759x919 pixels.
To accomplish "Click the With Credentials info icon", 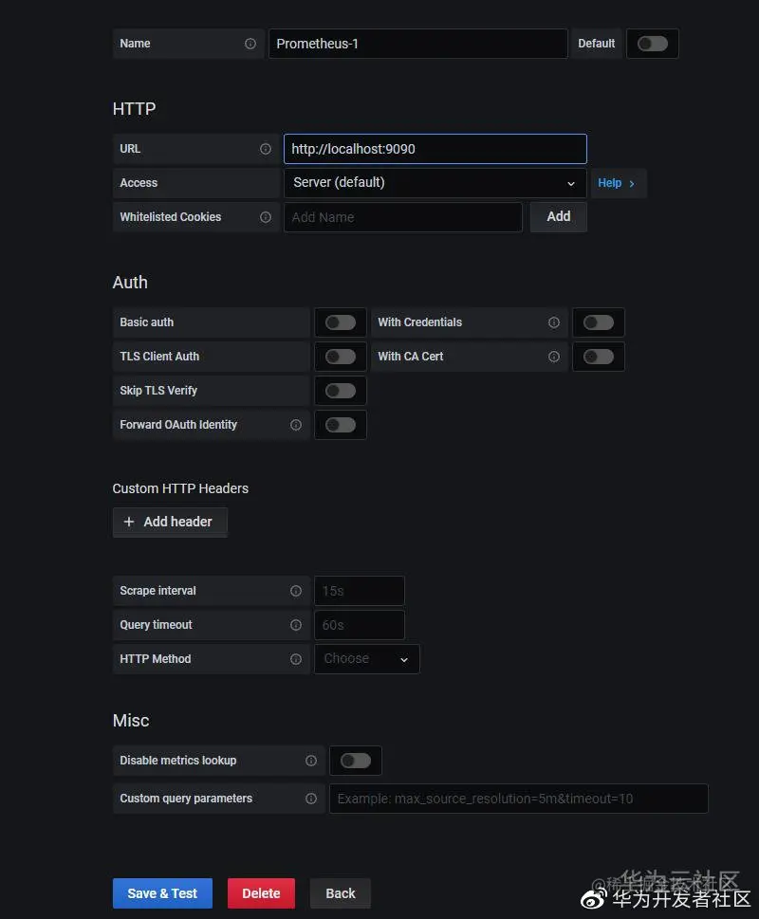I will click(554, 322).
